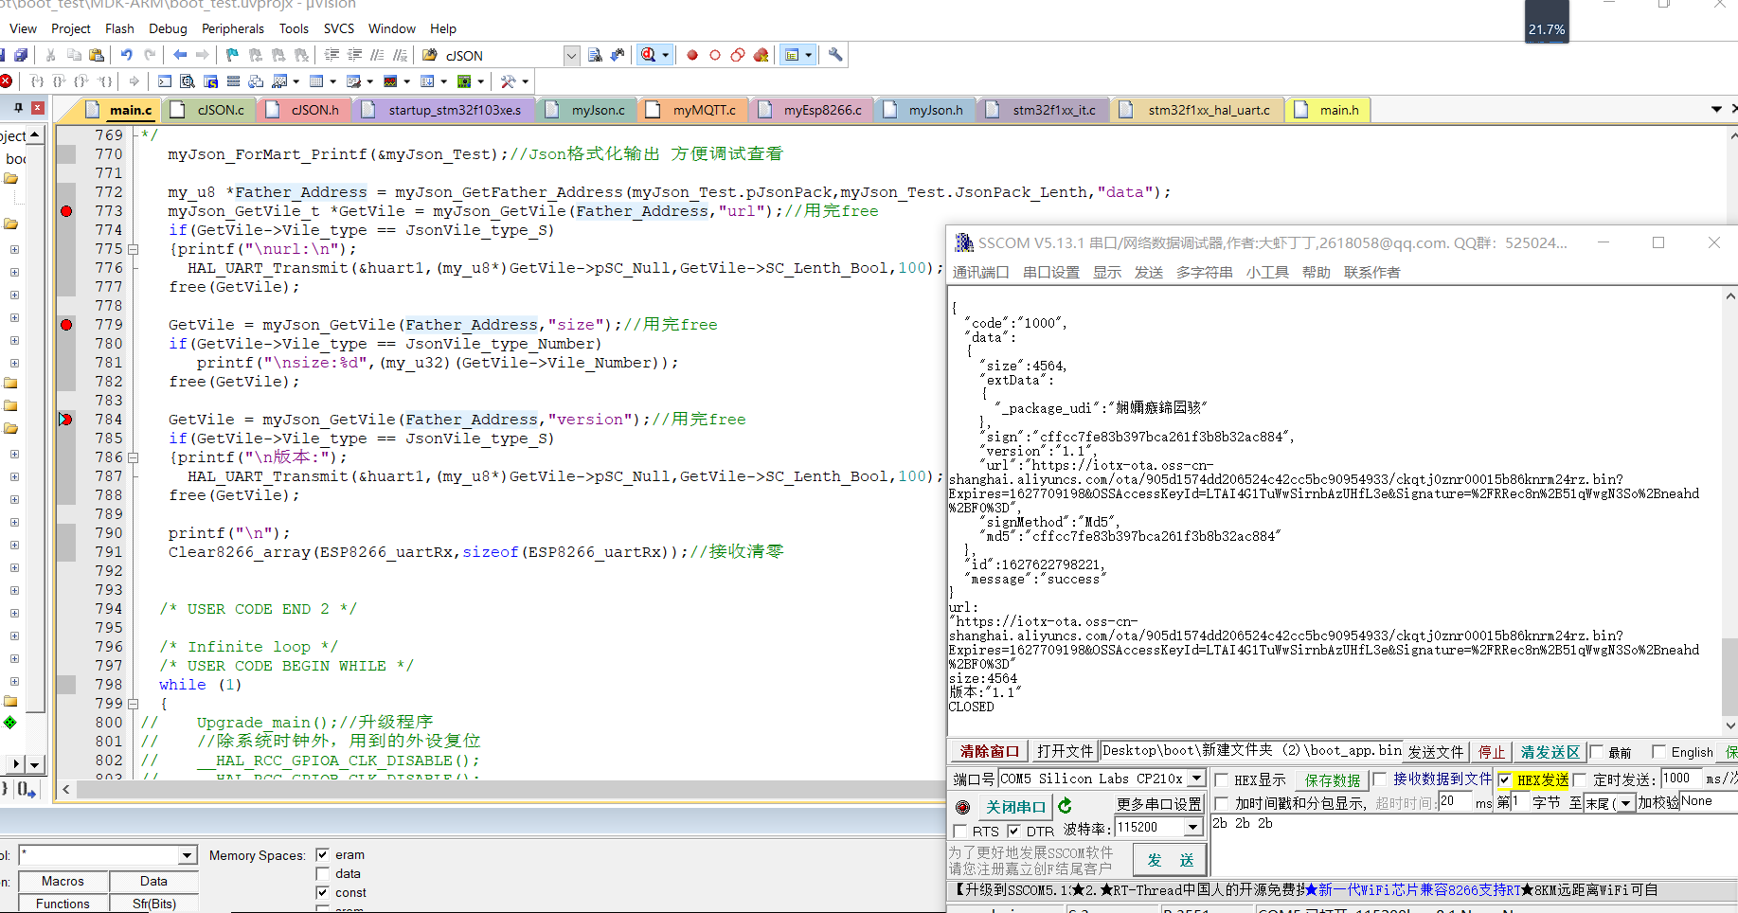Viewport: 1738px width, 913px height.
Task: Check the data memory space checkbox
Action: [x=323, y=873]
